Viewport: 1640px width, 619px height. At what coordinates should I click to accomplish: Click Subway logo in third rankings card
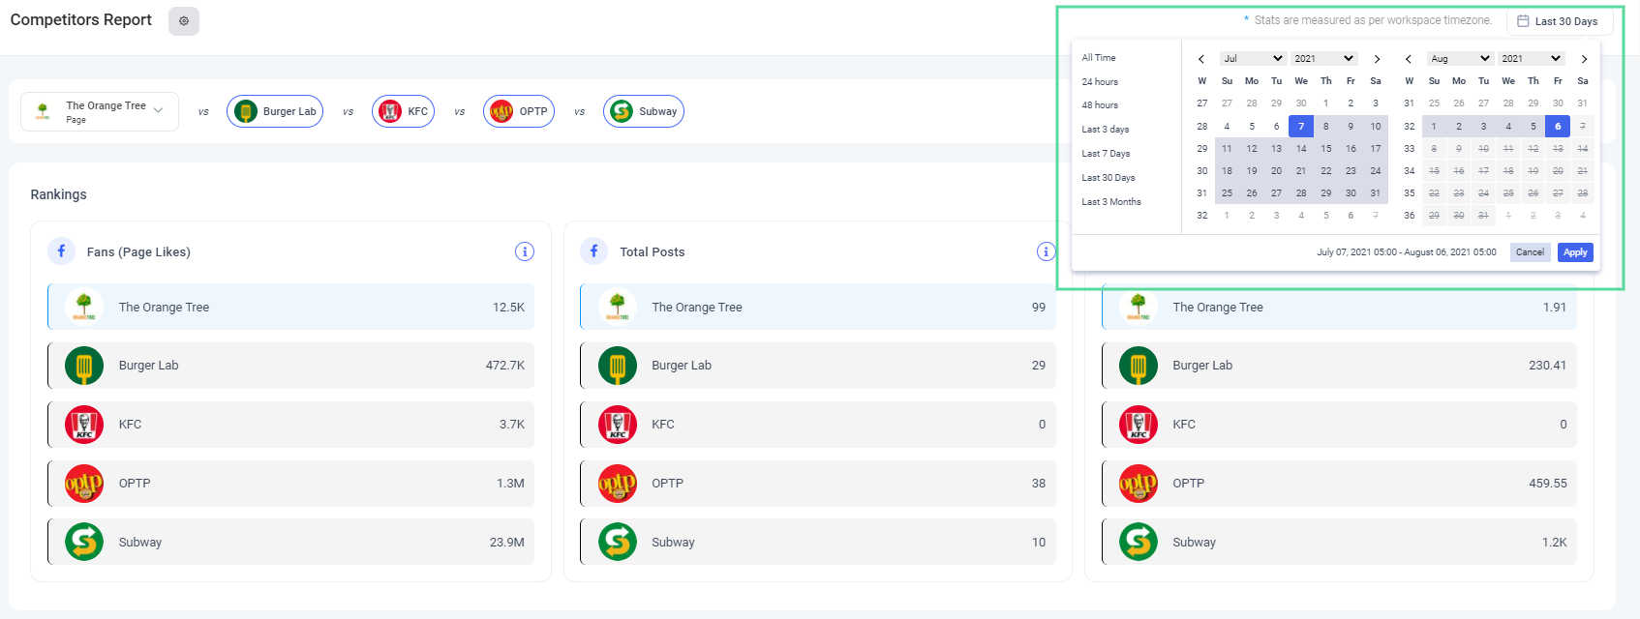(x=1139, y=542)
